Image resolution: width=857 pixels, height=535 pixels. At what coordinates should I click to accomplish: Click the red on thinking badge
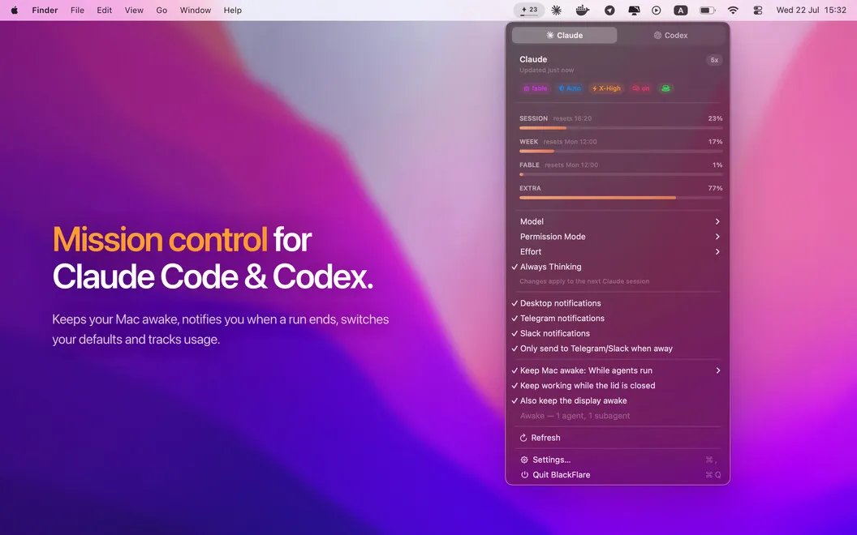click(641, 88)
